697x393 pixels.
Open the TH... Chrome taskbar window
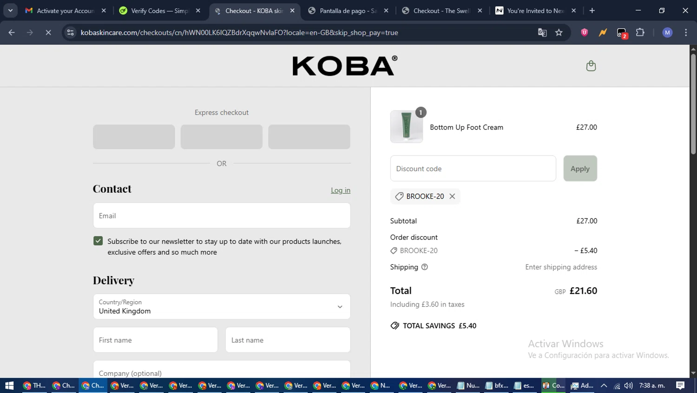tap(34, 386)
